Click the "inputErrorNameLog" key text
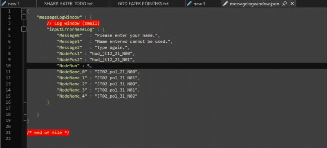Image resolution: width=327 pixels, height=148 pixels. [x=71, y=29]
